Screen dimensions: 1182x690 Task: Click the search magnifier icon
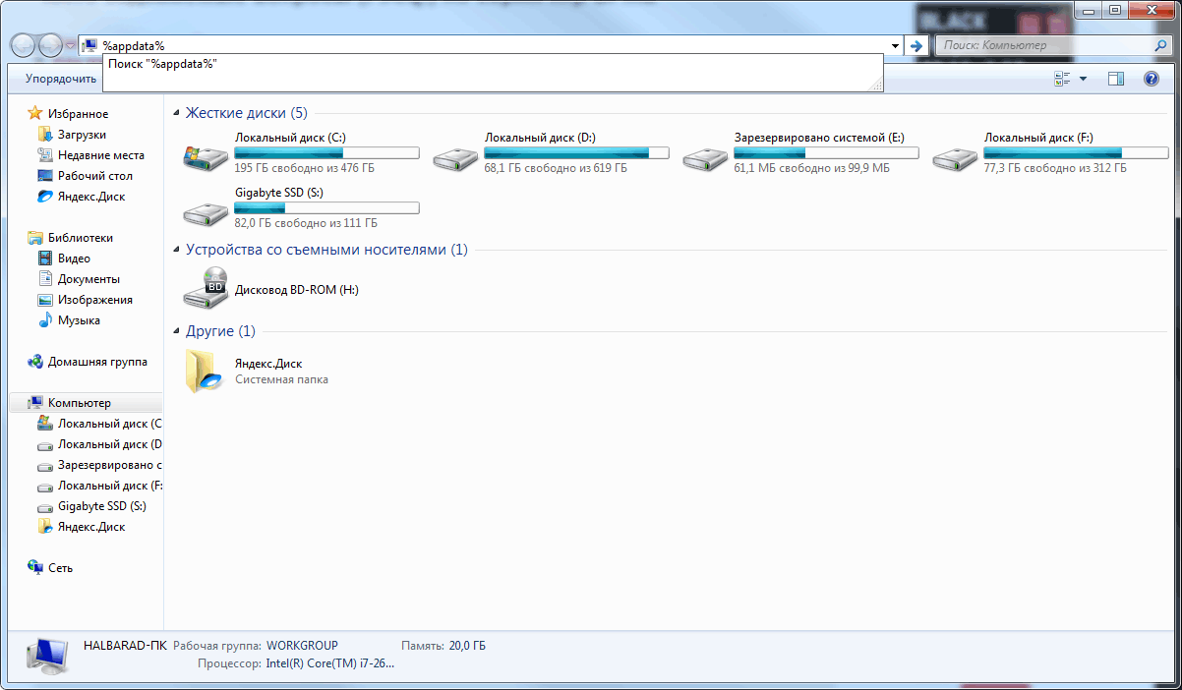pos(1161,46)
